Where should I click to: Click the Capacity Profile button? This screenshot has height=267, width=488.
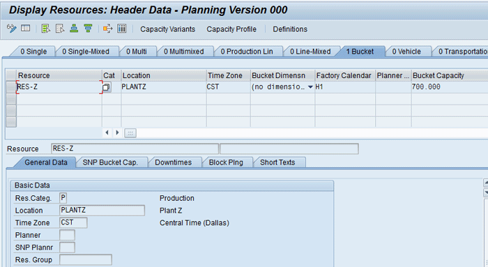231,29
